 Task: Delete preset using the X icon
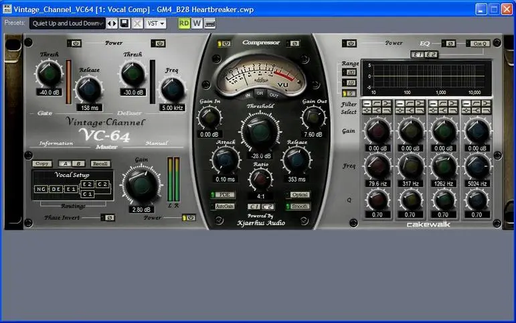(x=137, y=23)
